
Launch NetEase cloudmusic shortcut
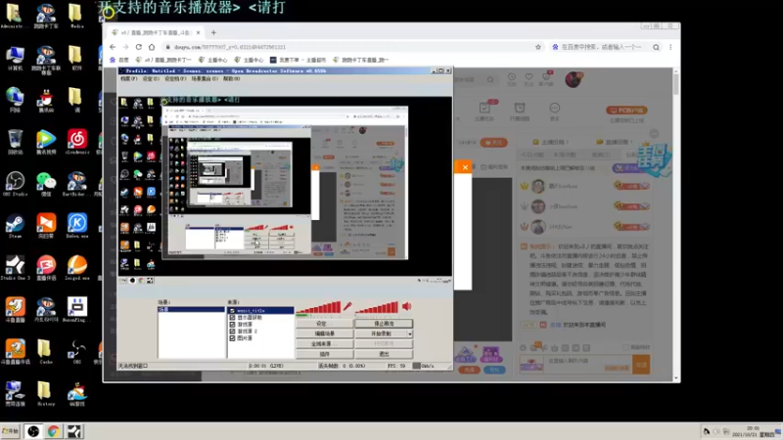tap(77, 142)
